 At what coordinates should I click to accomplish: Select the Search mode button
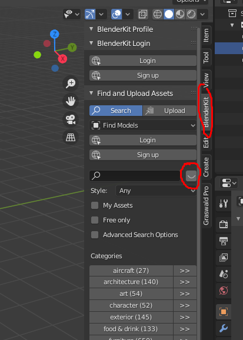point(116,111)
